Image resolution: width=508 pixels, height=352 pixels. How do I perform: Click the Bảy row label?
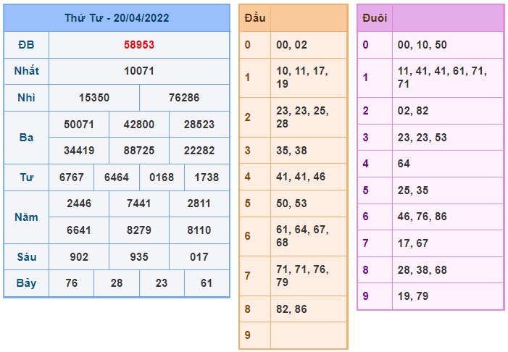(26, 283)
